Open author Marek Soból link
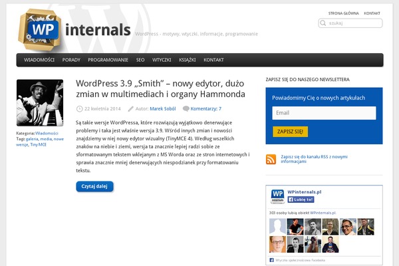399x266 pixels. tap(163, 109)
